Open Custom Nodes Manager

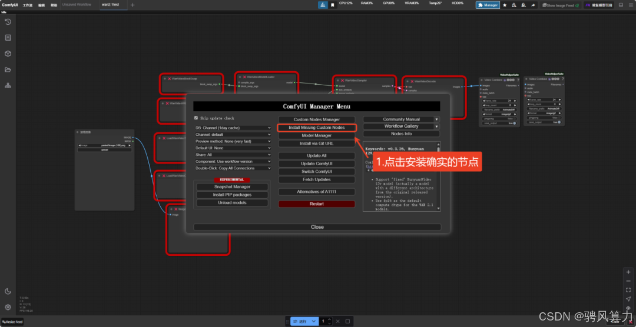point(317,119)
